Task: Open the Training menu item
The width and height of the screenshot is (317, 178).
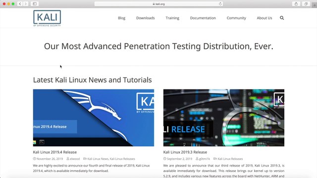Action: pyautogui.click(x=172, y=18)
